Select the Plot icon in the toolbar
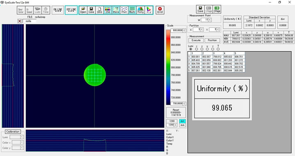This screenshot has width=295, height=156. click(124, 10)
